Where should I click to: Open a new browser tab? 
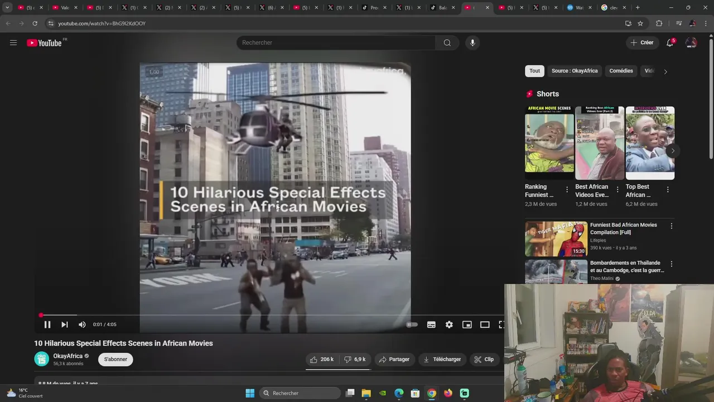(638, 8)
